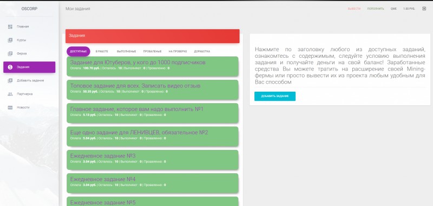Click the Вывести link in header
This screenshot has height=206, width=433.
354,9
